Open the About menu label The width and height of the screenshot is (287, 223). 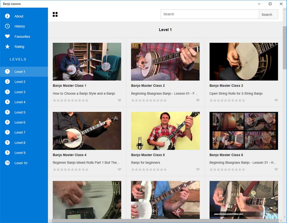pos(19,16)
